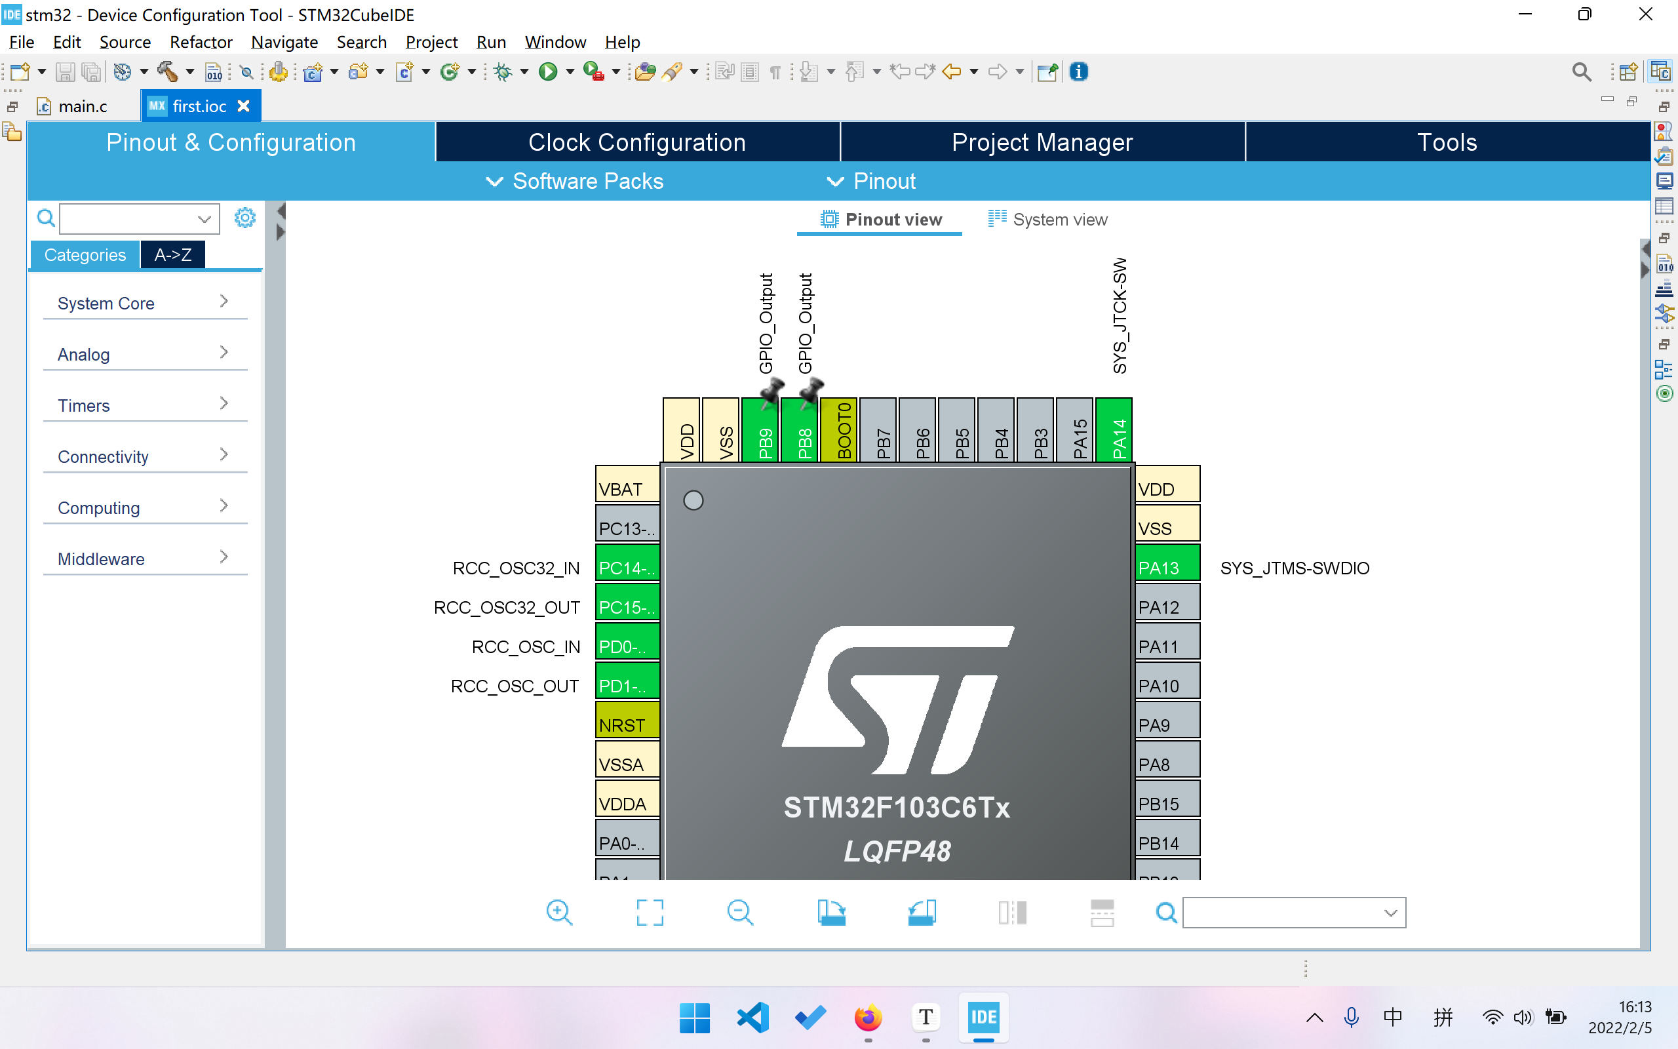1678x1049 pixels.
Task: Switch to System view
Action: [x=1047, y=219]
